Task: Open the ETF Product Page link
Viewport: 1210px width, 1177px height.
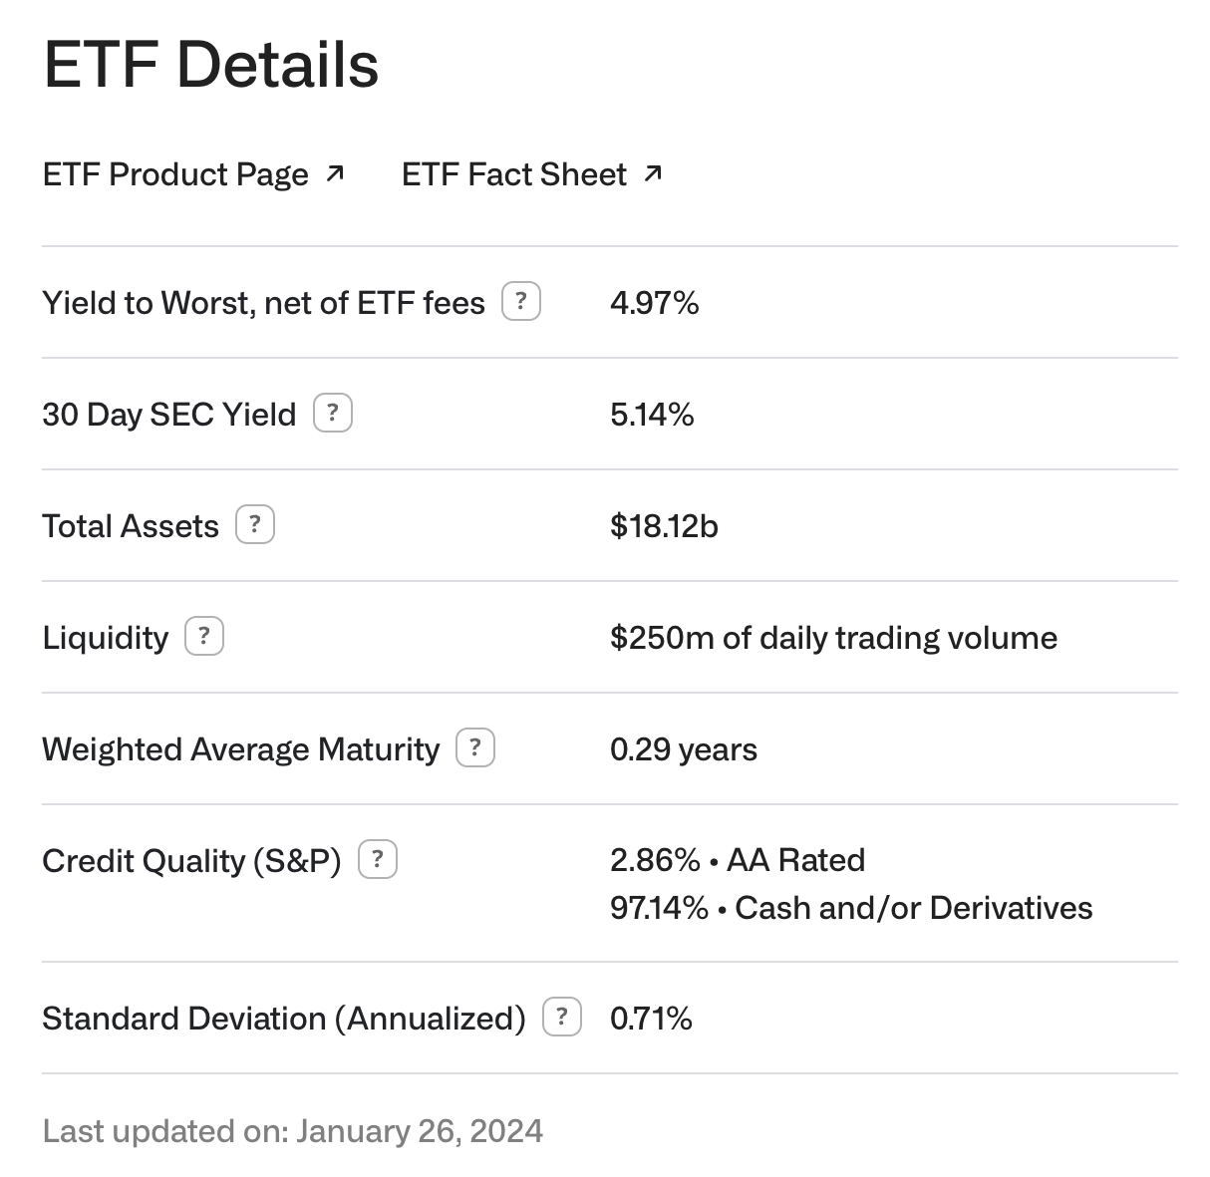Action: (x=175, y=174)
